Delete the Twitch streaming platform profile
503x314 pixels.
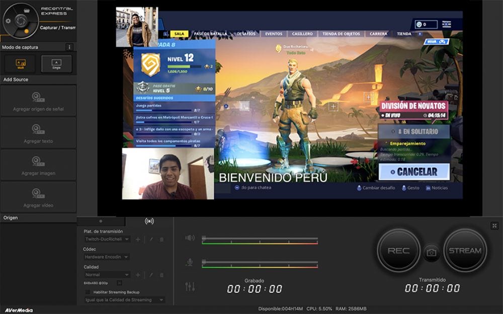point(161,240)
